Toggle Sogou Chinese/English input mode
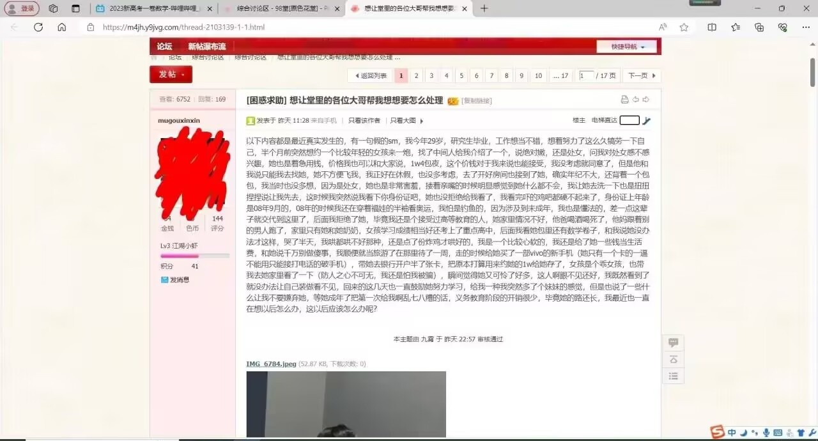The image size is (818, 441). 732,431
